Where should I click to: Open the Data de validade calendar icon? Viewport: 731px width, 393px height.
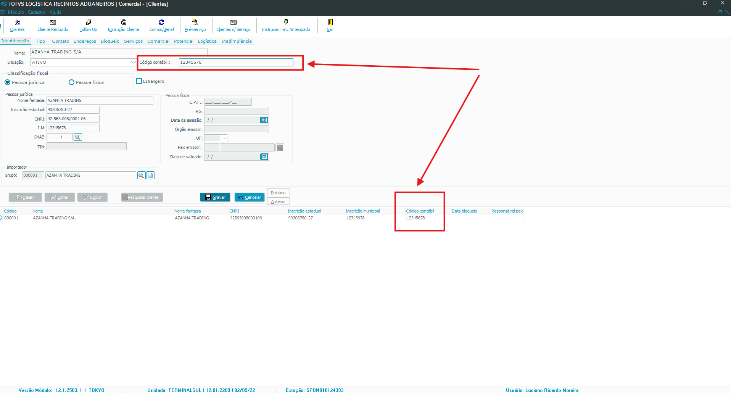[x=264, y=157]
